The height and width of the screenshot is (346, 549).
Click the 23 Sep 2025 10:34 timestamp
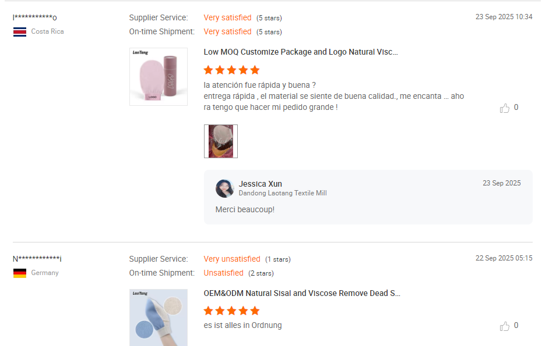coord(504,17)
